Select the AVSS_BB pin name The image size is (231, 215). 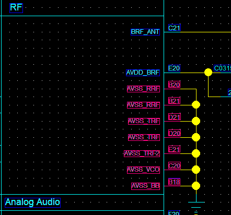(145, 186)
